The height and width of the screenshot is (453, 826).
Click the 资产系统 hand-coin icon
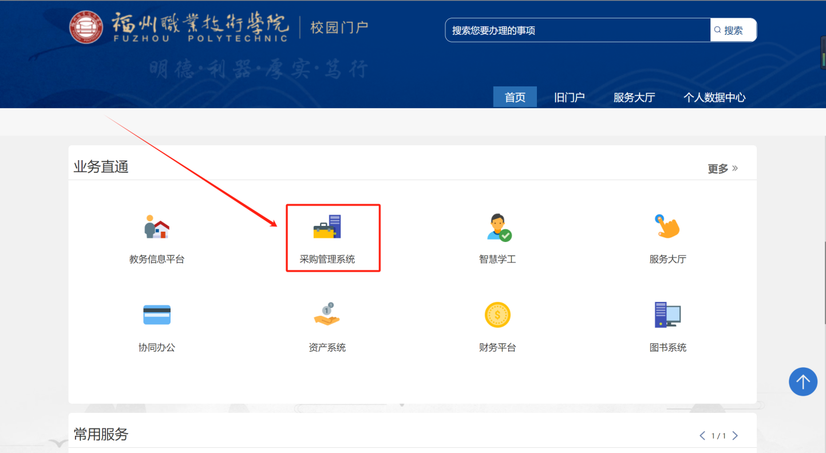(327, 315)
